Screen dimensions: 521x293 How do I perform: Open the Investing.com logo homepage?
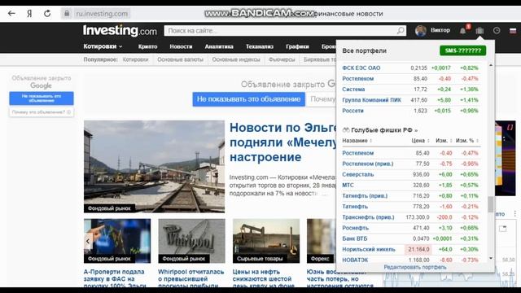coord(120,31)
